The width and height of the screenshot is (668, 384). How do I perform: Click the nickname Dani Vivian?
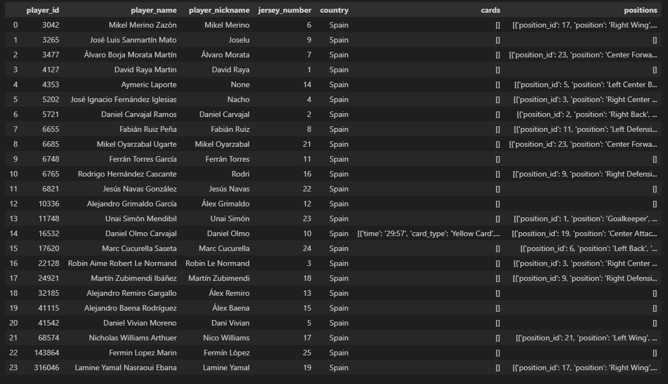click(x=231, y=323)
